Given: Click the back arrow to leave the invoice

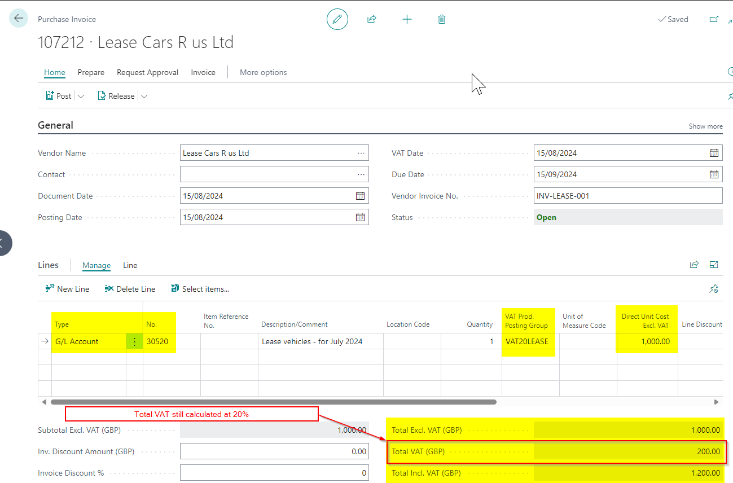Looking at the screenshot, I should click(19, 18).
